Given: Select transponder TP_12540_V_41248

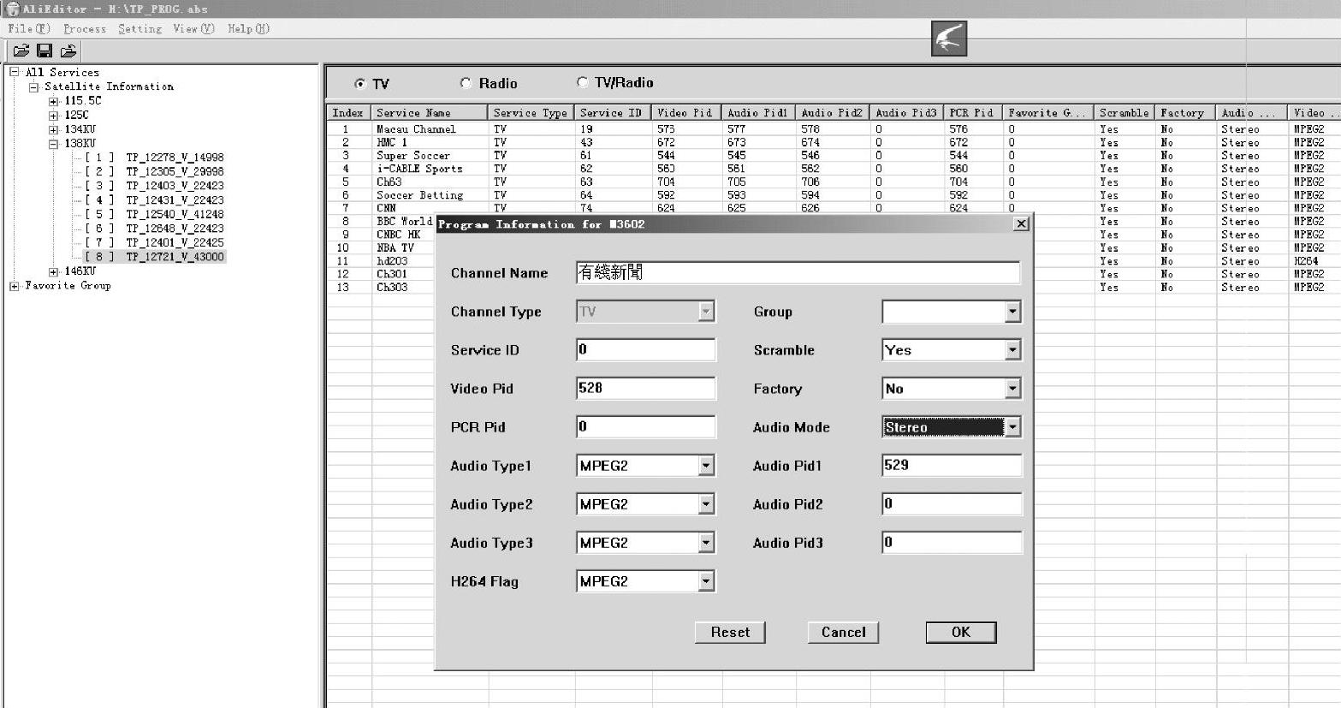Looking at the screenshot, I should pyautogui.click(x=175, y=215).
